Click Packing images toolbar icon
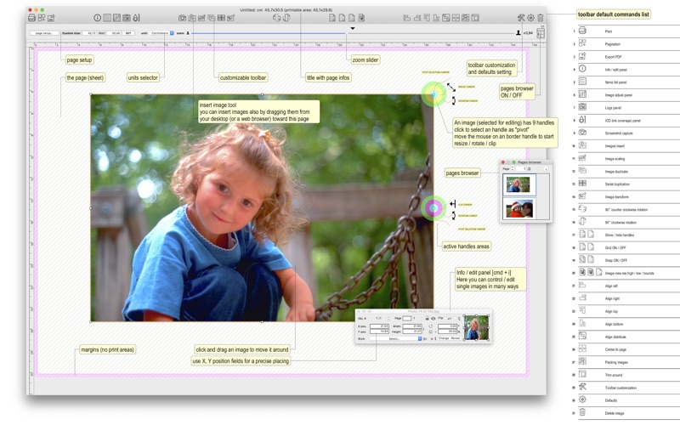This screenshot has width=680, height=425. [x=465, y=18]
